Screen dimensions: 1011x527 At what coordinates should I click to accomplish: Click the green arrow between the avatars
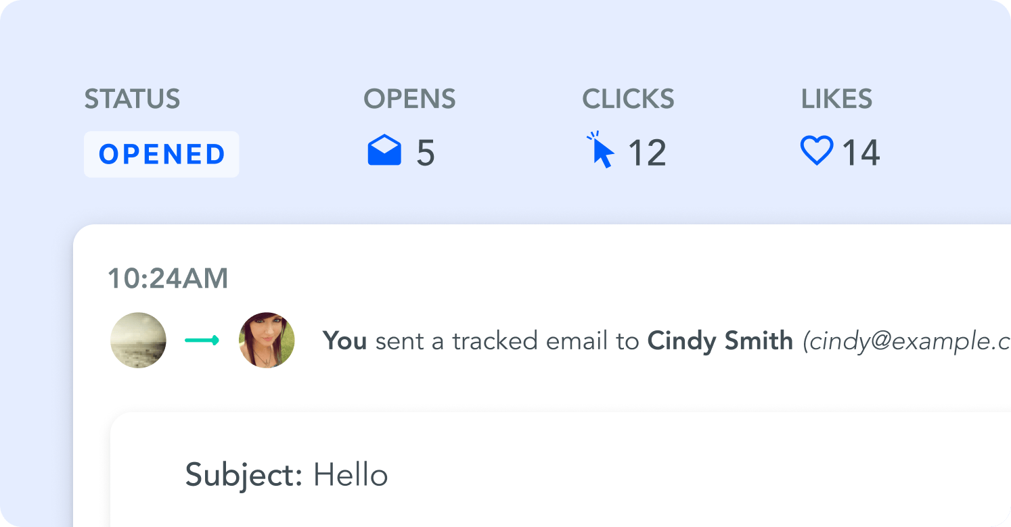pos(202,341)
